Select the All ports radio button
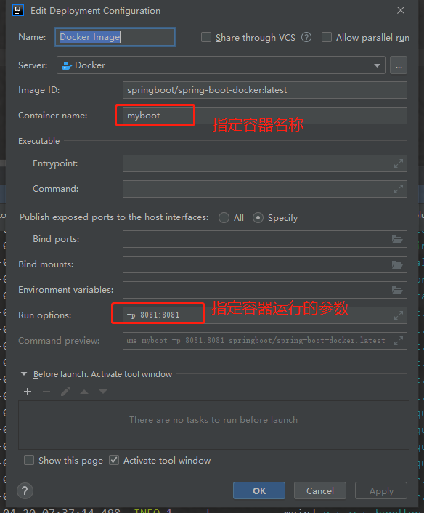Image resolution: width=424 pixels, height=513 pixels. coord(224,217)
